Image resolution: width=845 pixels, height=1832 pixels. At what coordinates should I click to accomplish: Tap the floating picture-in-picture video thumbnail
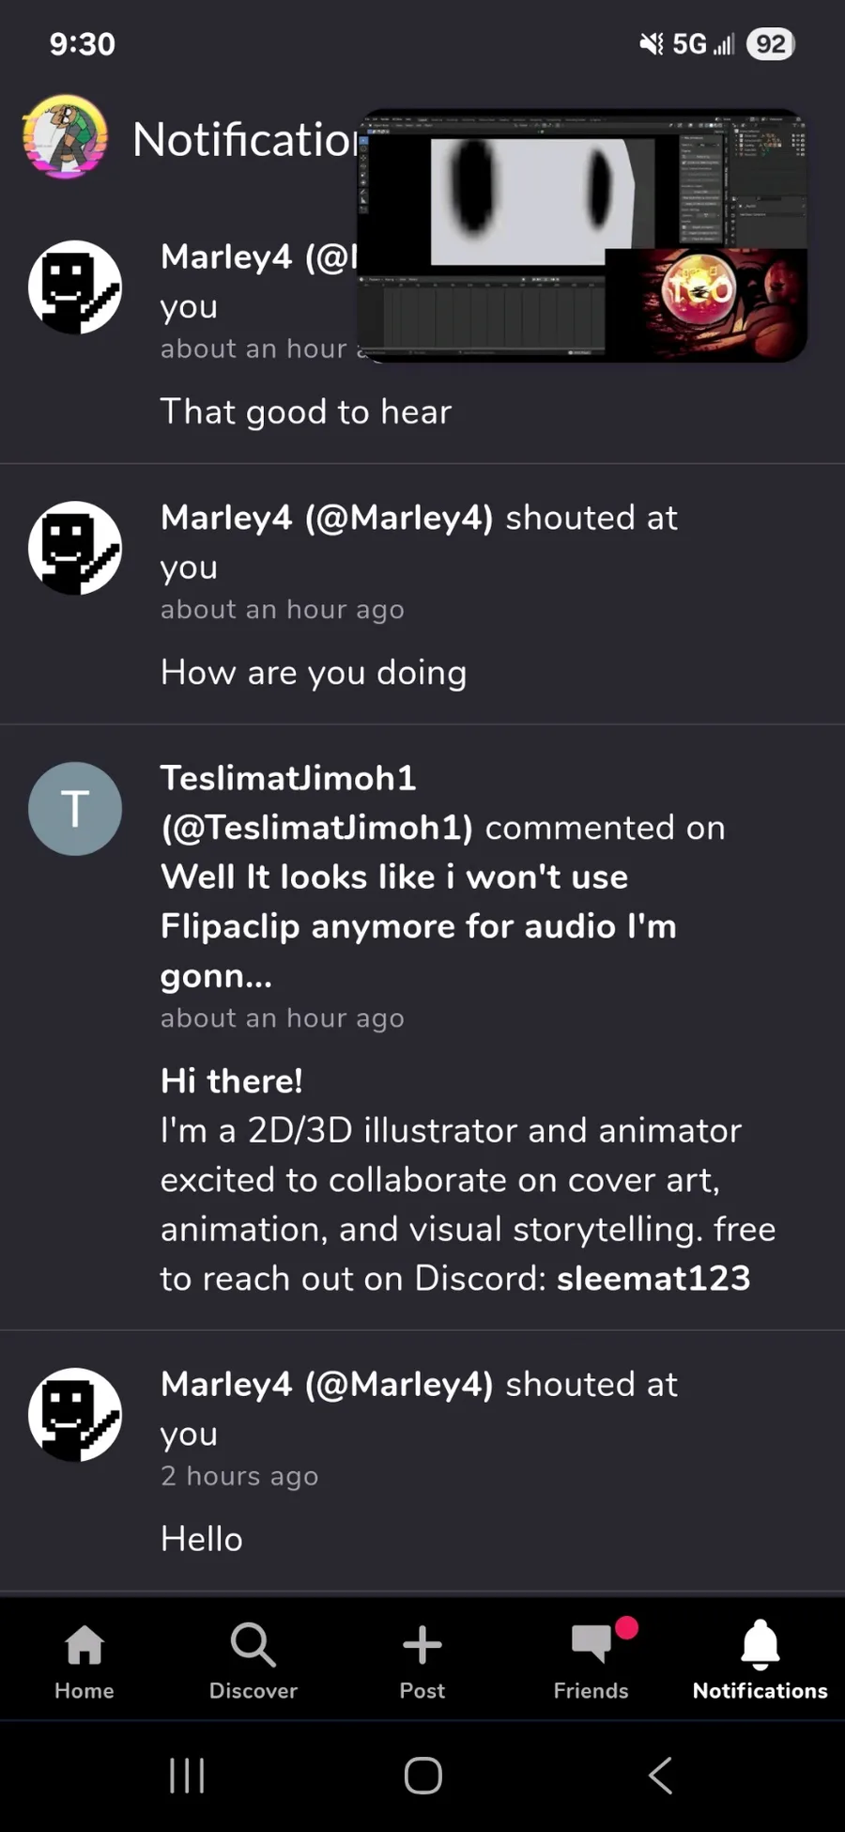pos(582,236)
